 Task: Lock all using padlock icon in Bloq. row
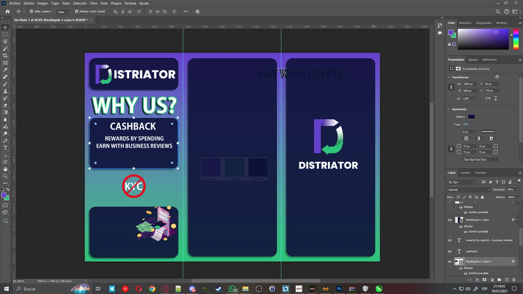(482, 197)
